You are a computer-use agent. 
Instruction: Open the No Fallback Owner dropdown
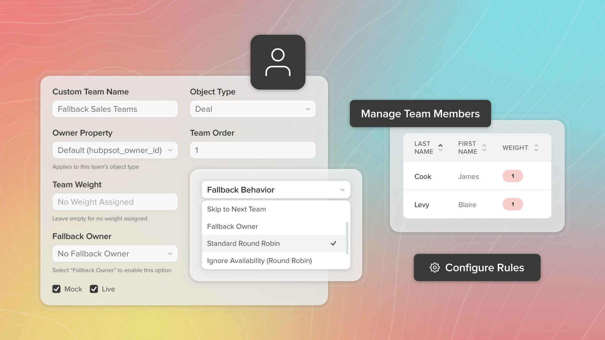point(115,253)
